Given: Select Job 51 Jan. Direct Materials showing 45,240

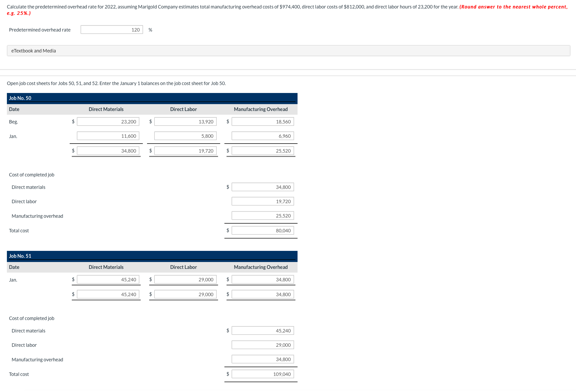Looking at the screenshot, I should [x=108, y=279].
